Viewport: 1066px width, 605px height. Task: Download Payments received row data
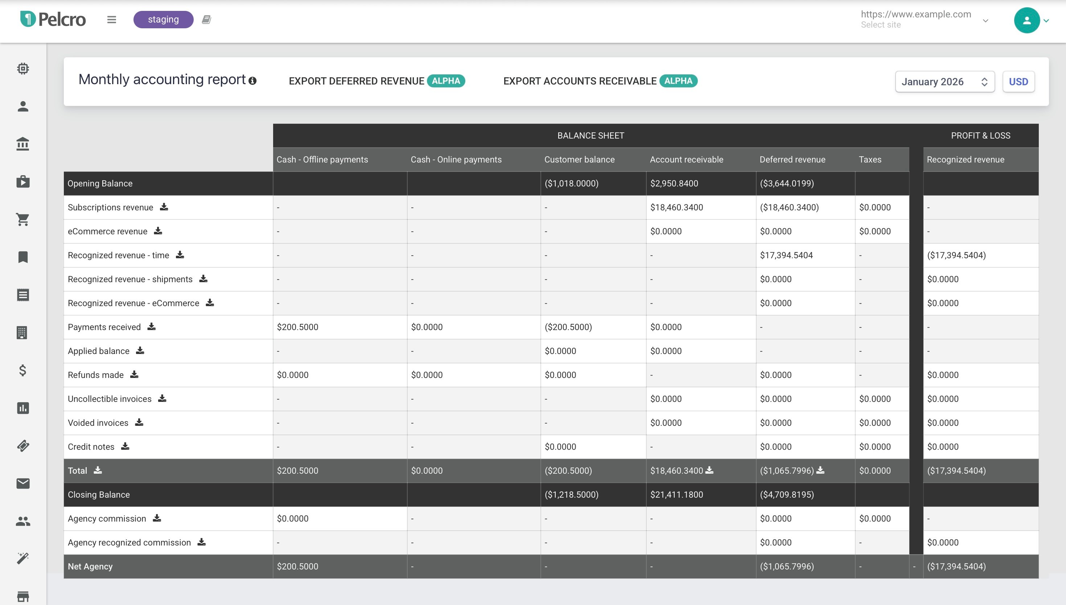(x=152, y=326)
